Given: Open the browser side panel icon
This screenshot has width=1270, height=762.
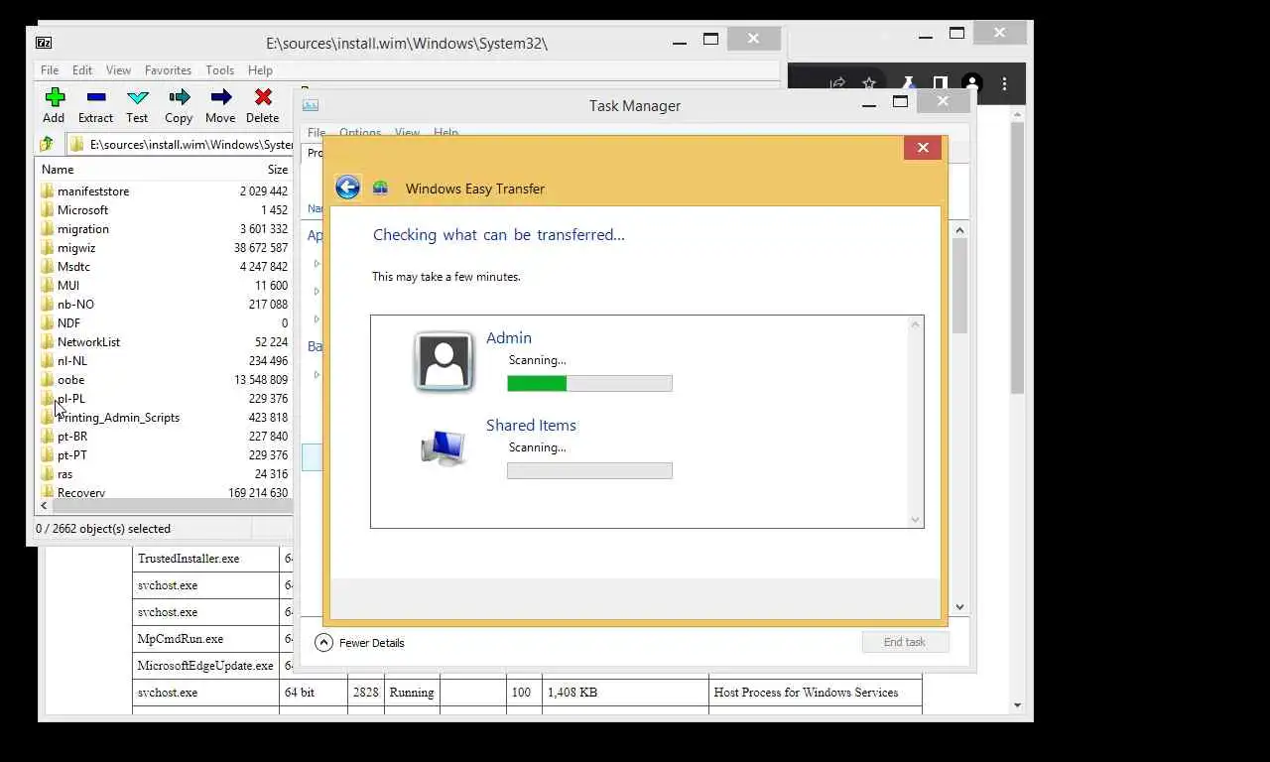Looking at the screenshot, I should pyautogui.click(x=940, y=83).
